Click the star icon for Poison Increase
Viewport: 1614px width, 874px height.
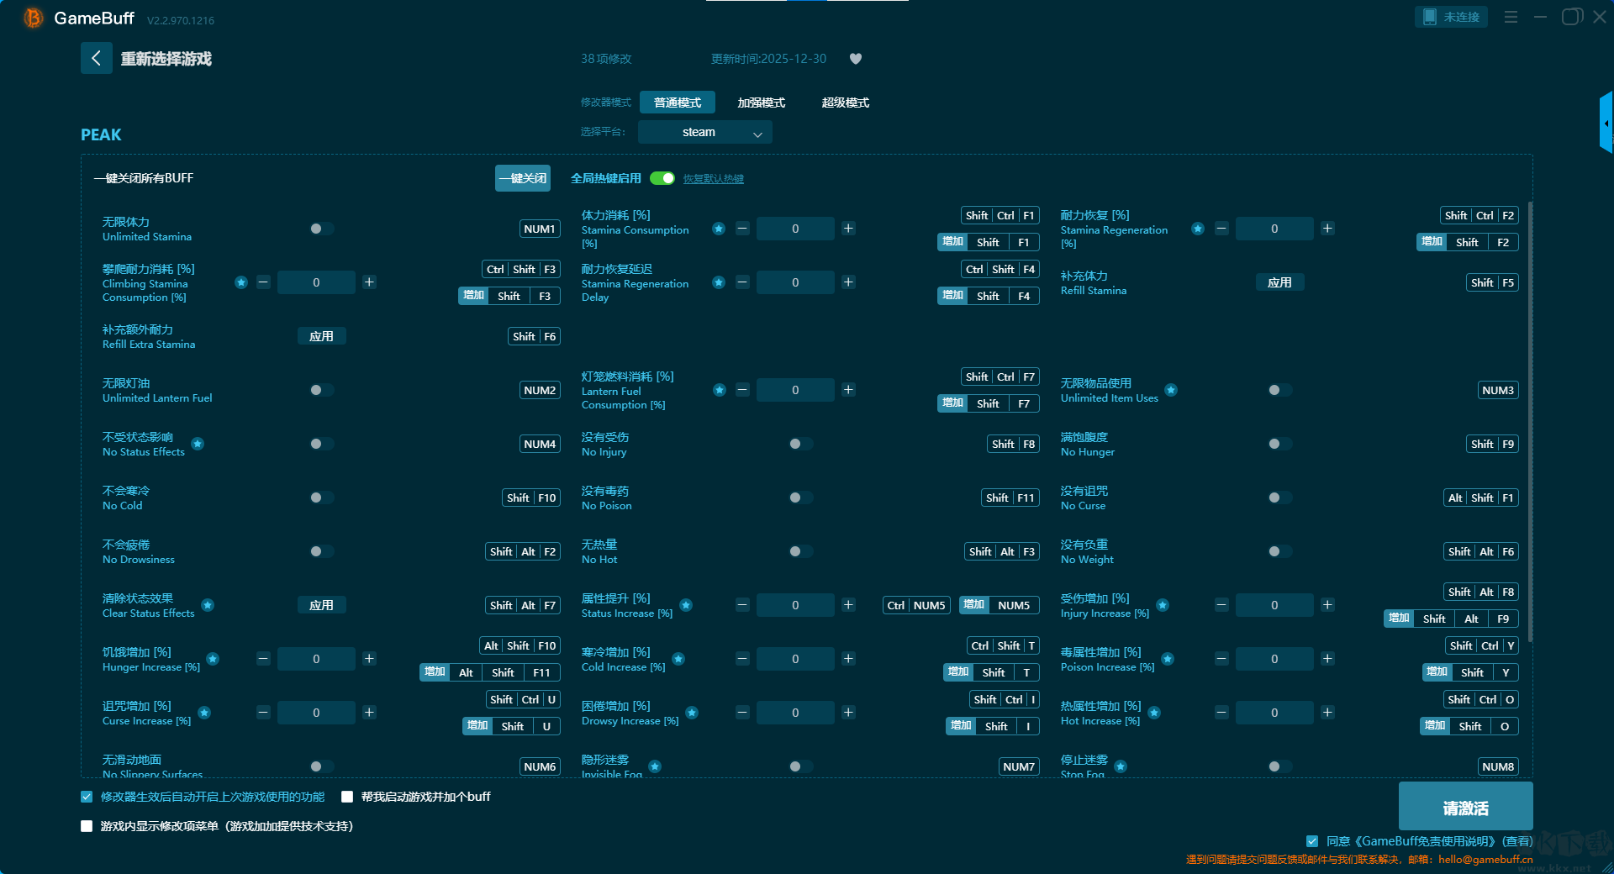point(1168,659)
